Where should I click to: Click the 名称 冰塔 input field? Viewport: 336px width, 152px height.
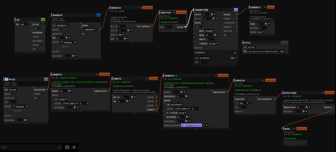(x=24, y=24)
